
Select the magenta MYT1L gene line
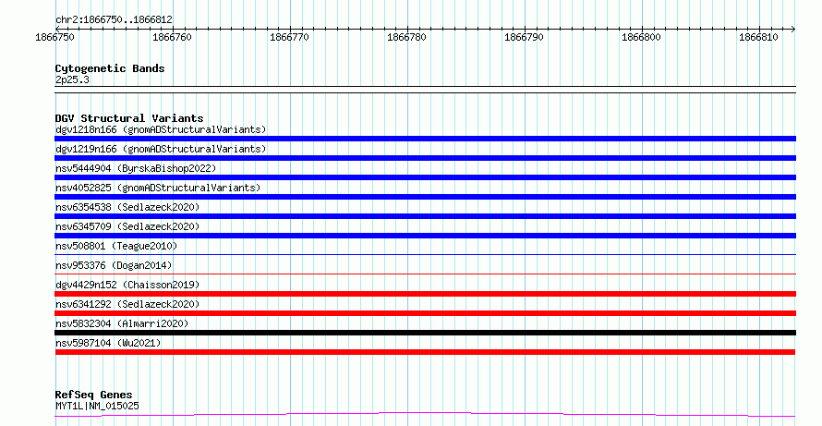[425, 415]
